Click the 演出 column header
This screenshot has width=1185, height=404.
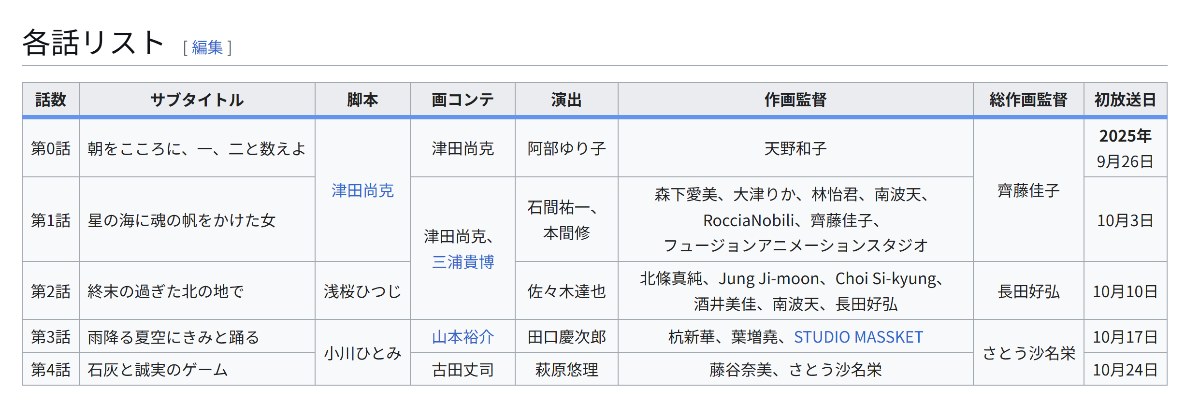[566, 100]
